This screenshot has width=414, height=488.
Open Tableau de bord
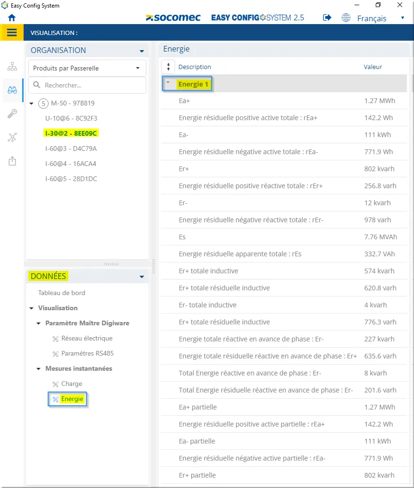[x=61, y=293]
